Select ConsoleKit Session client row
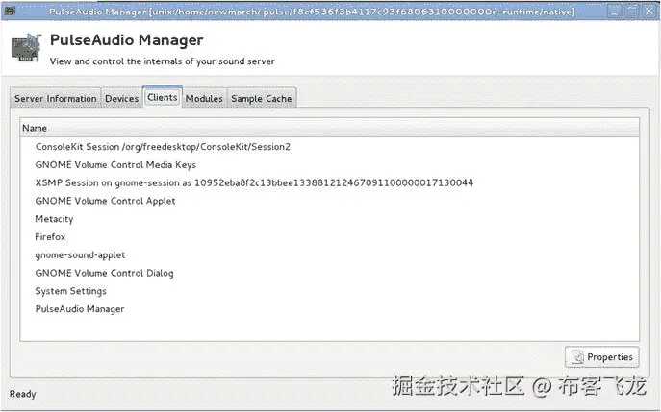The width and height of the screenshot is (661, 412). (x=329, y=146)
